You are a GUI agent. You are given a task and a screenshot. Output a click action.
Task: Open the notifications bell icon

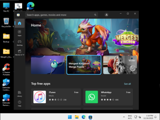point(156,117)
